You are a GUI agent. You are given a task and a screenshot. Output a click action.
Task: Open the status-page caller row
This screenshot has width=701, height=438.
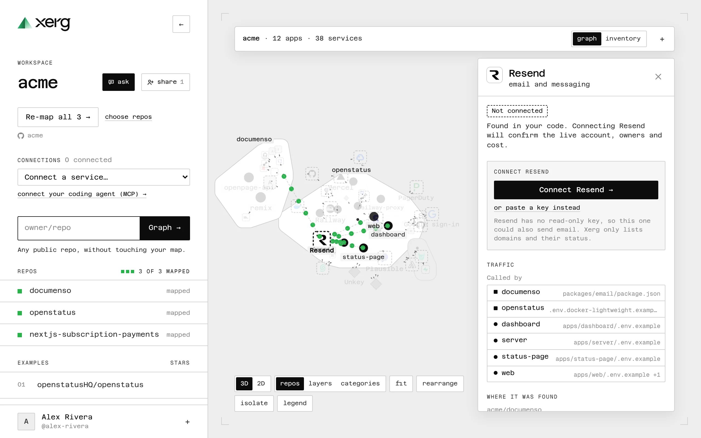point(576,358)
